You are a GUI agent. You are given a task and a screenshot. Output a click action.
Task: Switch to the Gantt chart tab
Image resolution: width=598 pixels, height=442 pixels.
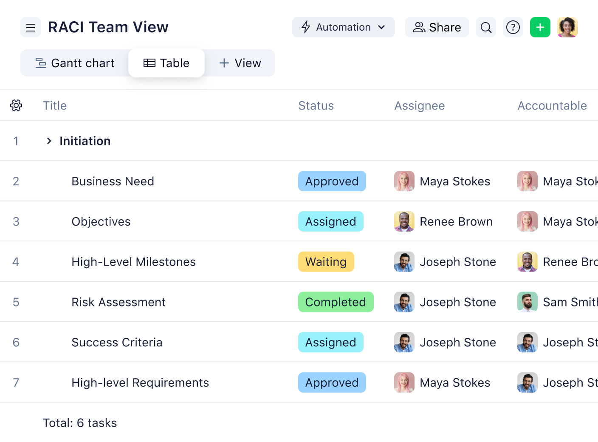coord(74,63)
